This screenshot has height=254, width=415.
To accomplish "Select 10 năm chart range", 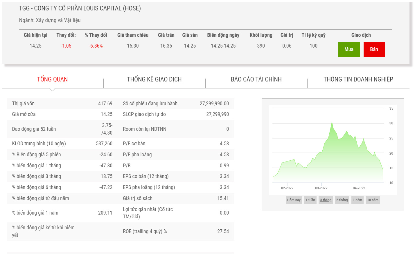I will coord(373,200).
